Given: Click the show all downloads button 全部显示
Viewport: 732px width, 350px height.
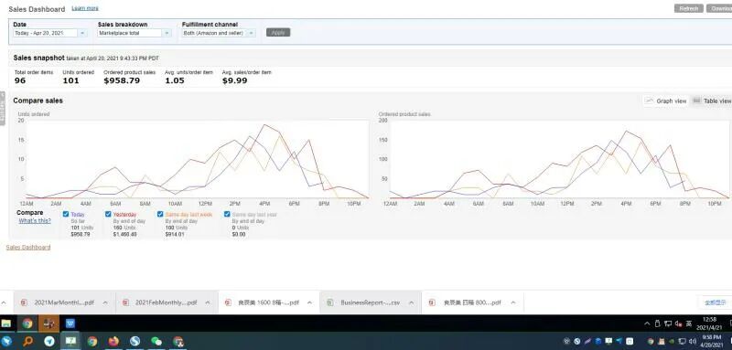Looking at the screenshot, I should click(x=715, y=302).
